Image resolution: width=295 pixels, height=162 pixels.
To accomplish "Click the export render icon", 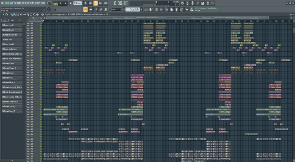I will [x=208, y=3].
